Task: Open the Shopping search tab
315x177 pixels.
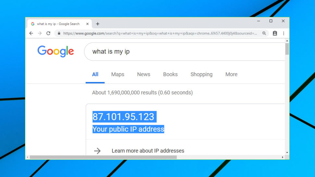Action: (x=201, y=74)
